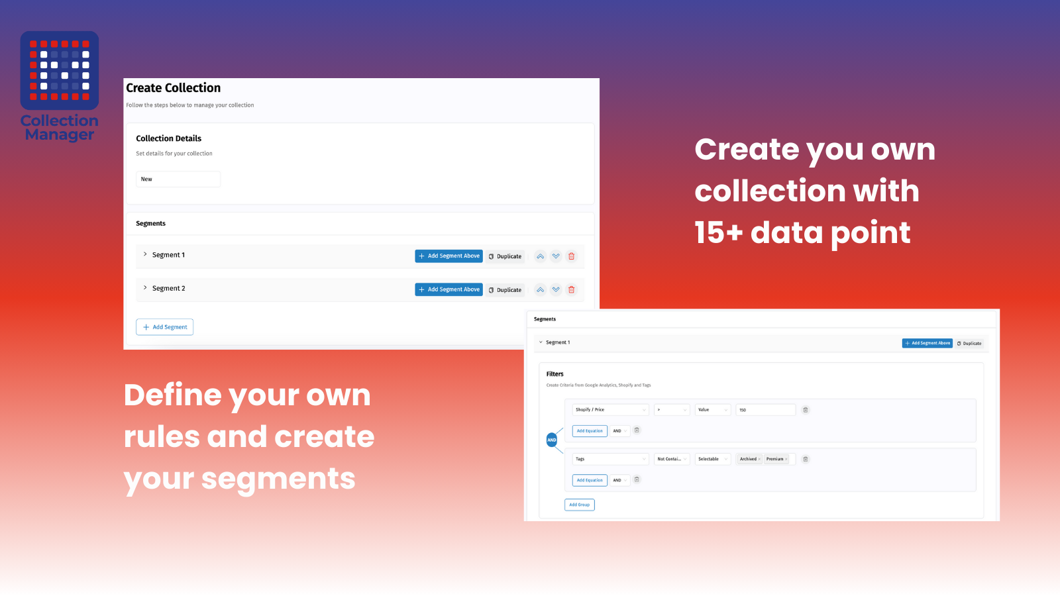Click the copy icon on Segment 1's Duplicate button
Screen dimensions: 1060x596
pos(491,256)
